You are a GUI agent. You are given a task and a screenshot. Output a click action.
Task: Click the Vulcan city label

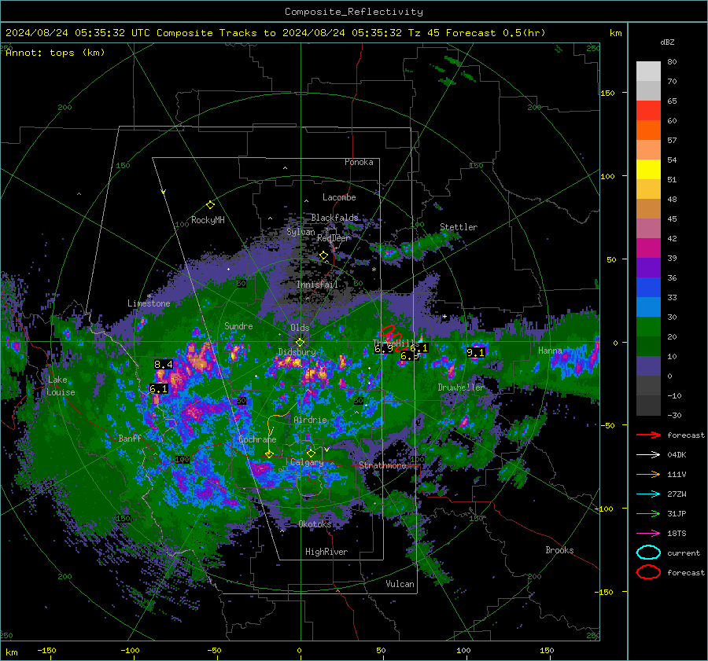[x=400, y=584]
